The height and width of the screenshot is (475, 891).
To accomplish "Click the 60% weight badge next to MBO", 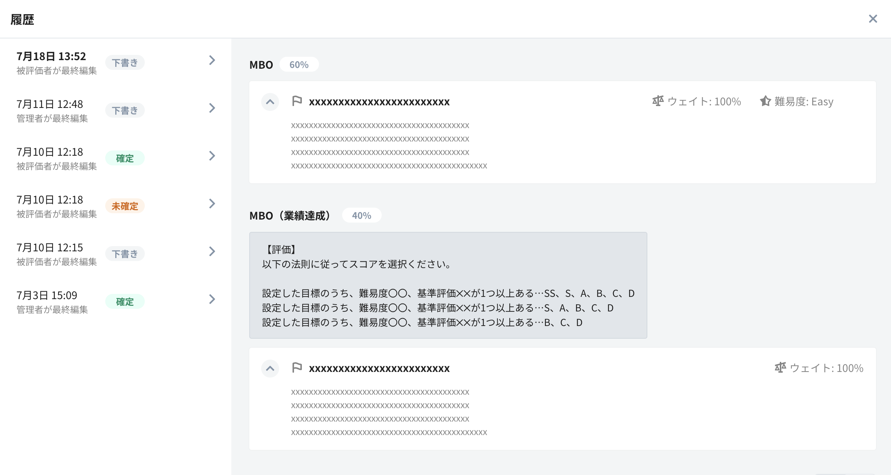I will (x=299, y=65).
